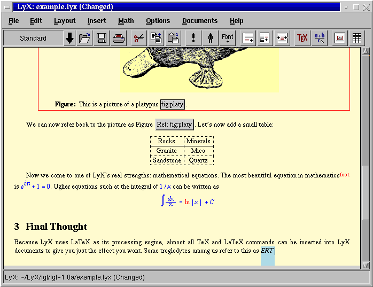Click the status bar file path text

(x=75, y=277)
